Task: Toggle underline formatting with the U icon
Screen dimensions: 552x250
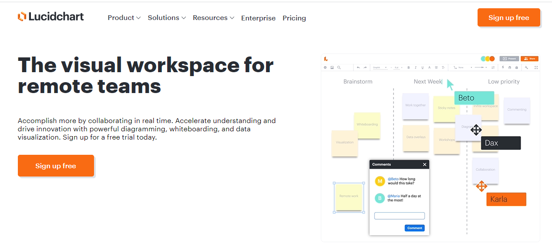Action: (422, 67)
